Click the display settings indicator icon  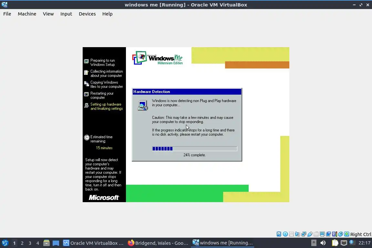[322, 234]
